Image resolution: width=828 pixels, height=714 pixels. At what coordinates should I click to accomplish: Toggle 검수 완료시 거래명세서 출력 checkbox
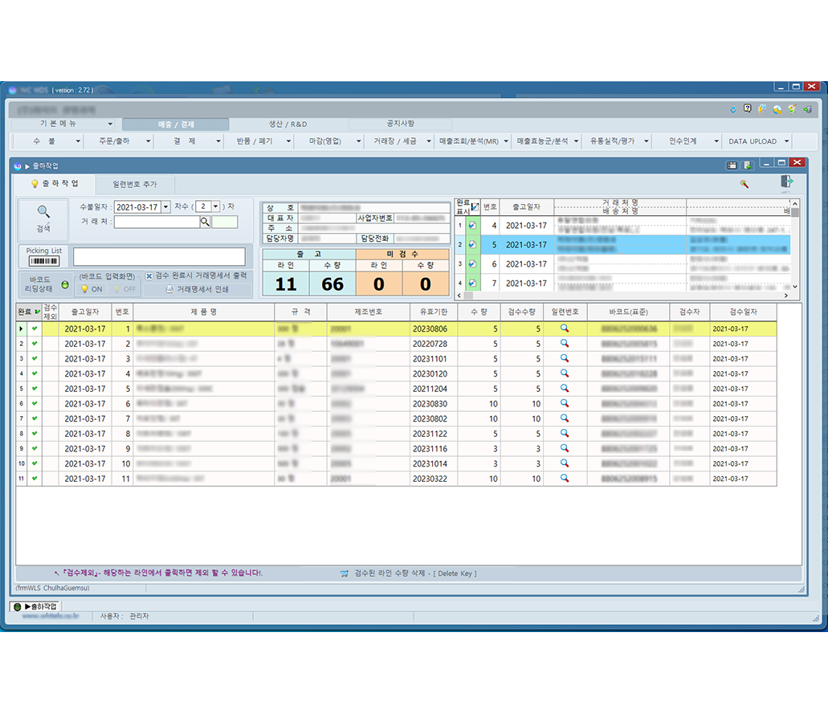149,275
